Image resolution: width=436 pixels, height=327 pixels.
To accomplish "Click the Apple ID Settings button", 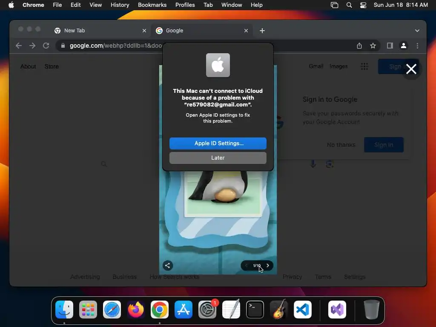I will point(218,143).
